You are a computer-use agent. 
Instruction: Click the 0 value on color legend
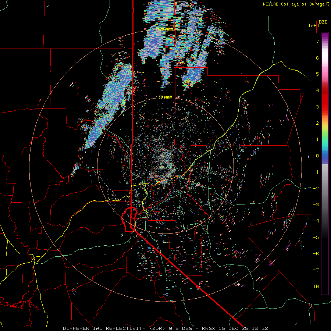[317, 156]
